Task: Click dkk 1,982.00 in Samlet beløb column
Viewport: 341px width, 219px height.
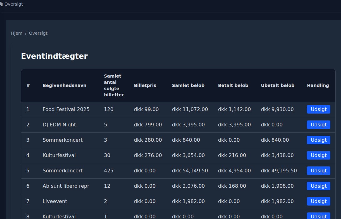Action: pos(188,201)
